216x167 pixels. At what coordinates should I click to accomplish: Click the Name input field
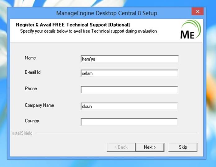pyautogui.click(x=130, y=59)
